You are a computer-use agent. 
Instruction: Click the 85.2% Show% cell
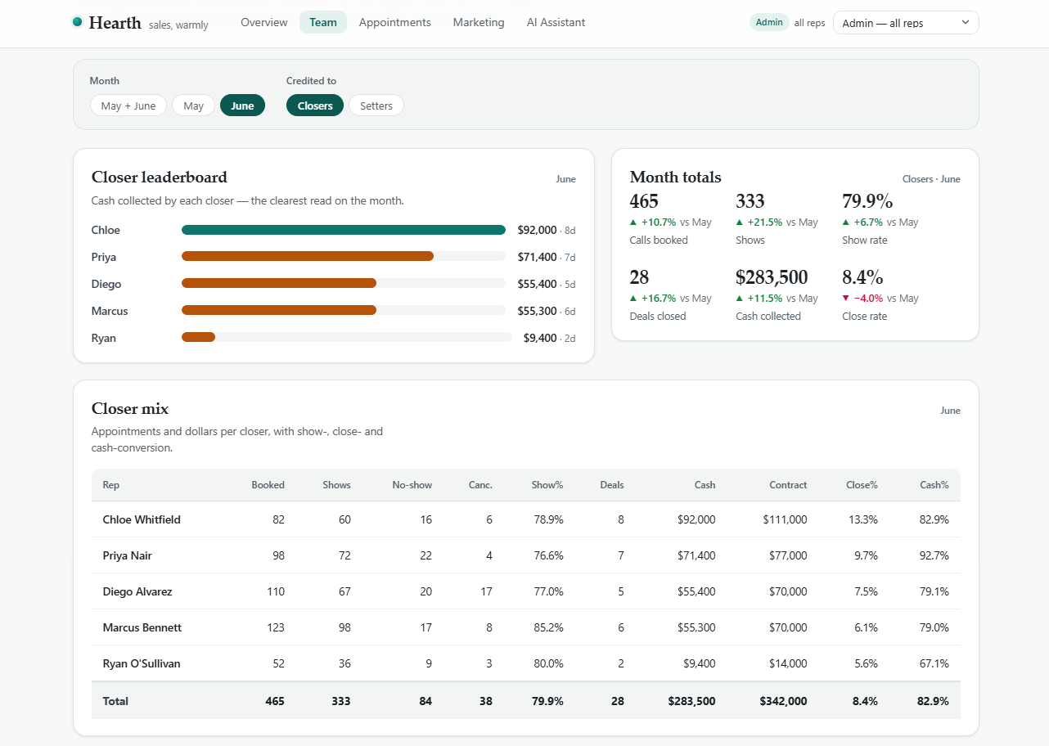pos(548,627)
